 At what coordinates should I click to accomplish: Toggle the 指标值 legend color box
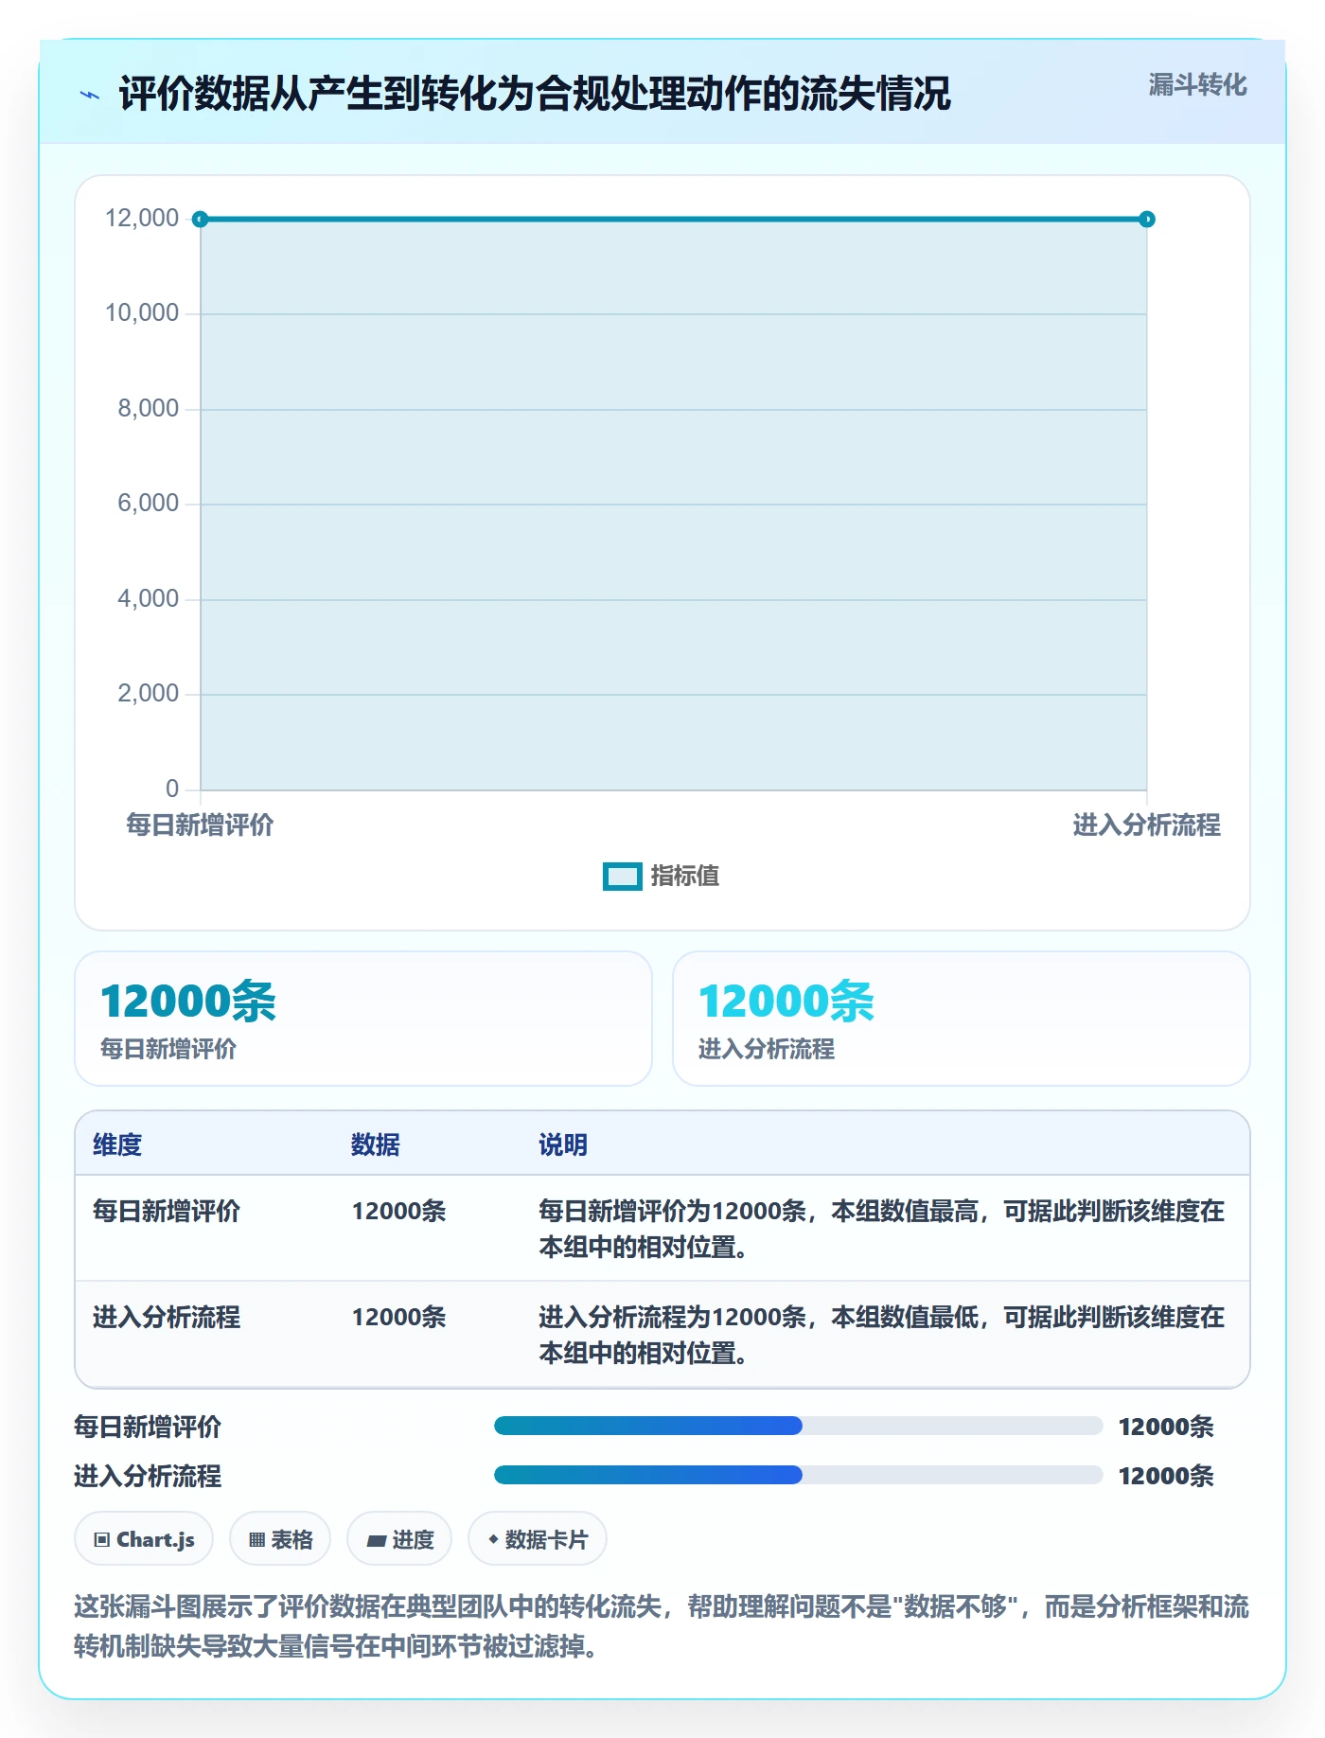point(622,877)
